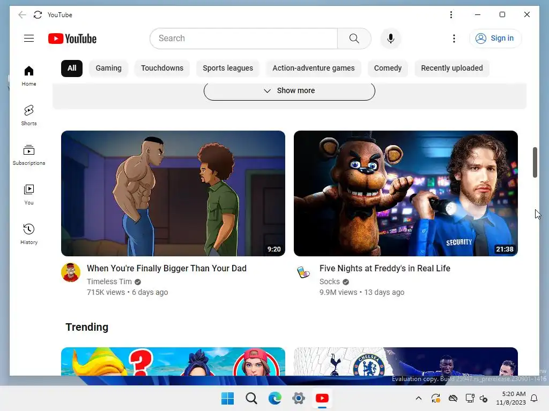The image size is (549, 411).
Task: Go to Home in sidebar
Action: coord(29,76)
